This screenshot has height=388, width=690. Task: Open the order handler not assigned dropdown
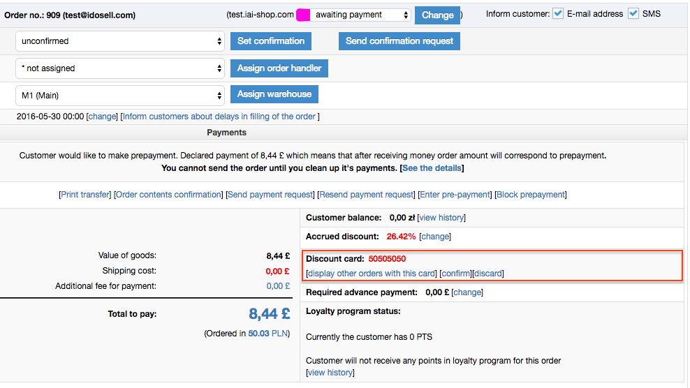pyautogui.click(x=120, y=68)
